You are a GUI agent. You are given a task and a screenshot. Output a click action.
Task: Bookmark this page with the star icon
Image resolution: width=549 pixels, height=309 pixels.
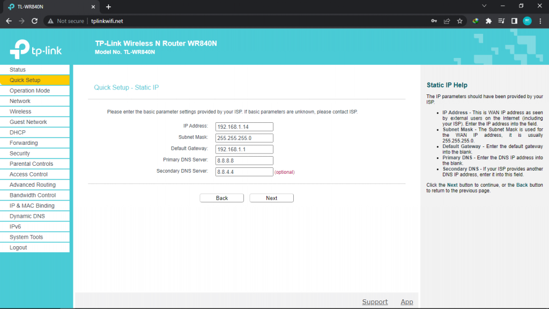[459, 21]
